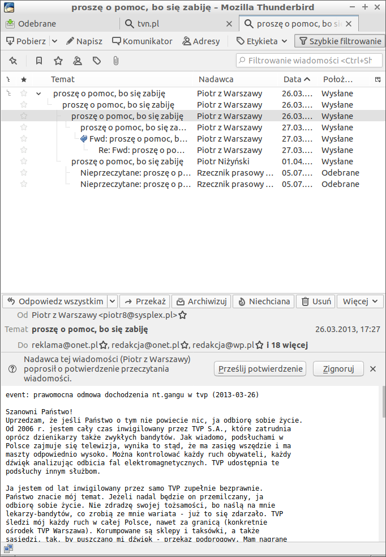Open the Odpowiedz wszystkim dropdown arrow
The image size is (386, 557).
pos(112,301)
